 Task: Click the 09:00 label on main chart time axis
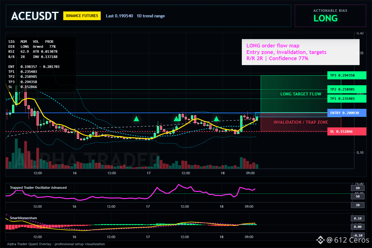pos(250,173)
